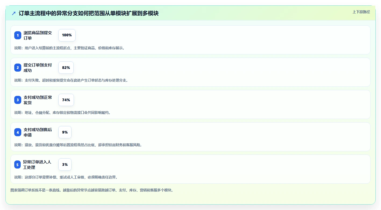The height and width of the screenshot is (210, 381).
Task: Click the arrow icon beside the chart title
Action: [x=14, y=13]
